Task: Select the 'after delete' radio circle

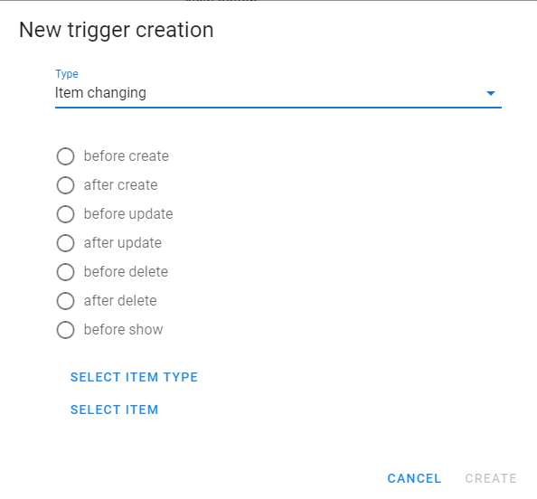Action: (x=65, y=301)
